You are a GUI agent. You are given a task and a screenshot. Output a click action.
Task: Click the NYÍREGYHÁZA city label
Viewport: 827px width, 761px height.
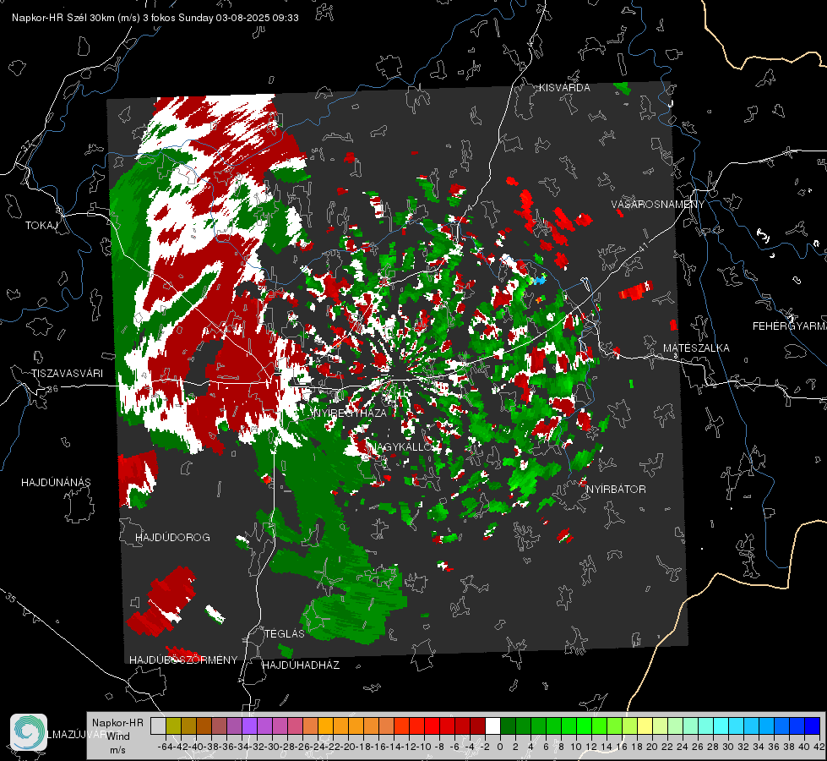[x=349, y=413]
